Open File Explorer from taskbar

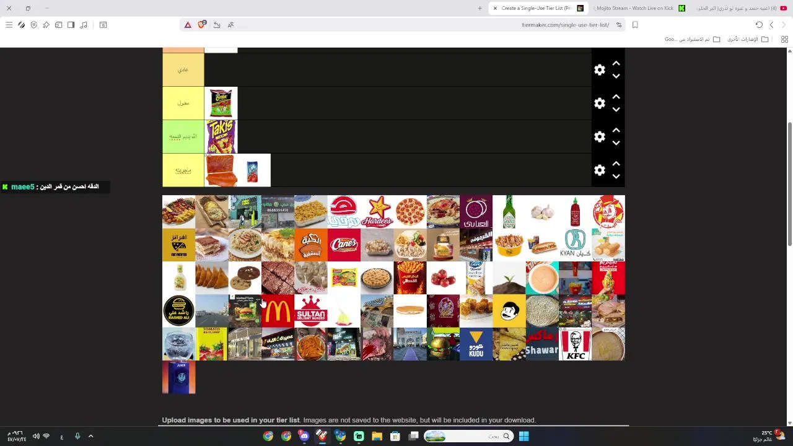coord(377,436)
